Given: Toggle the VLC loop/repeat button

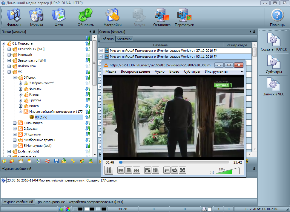Looking at the screenshot, I should [x=175, y=170].
